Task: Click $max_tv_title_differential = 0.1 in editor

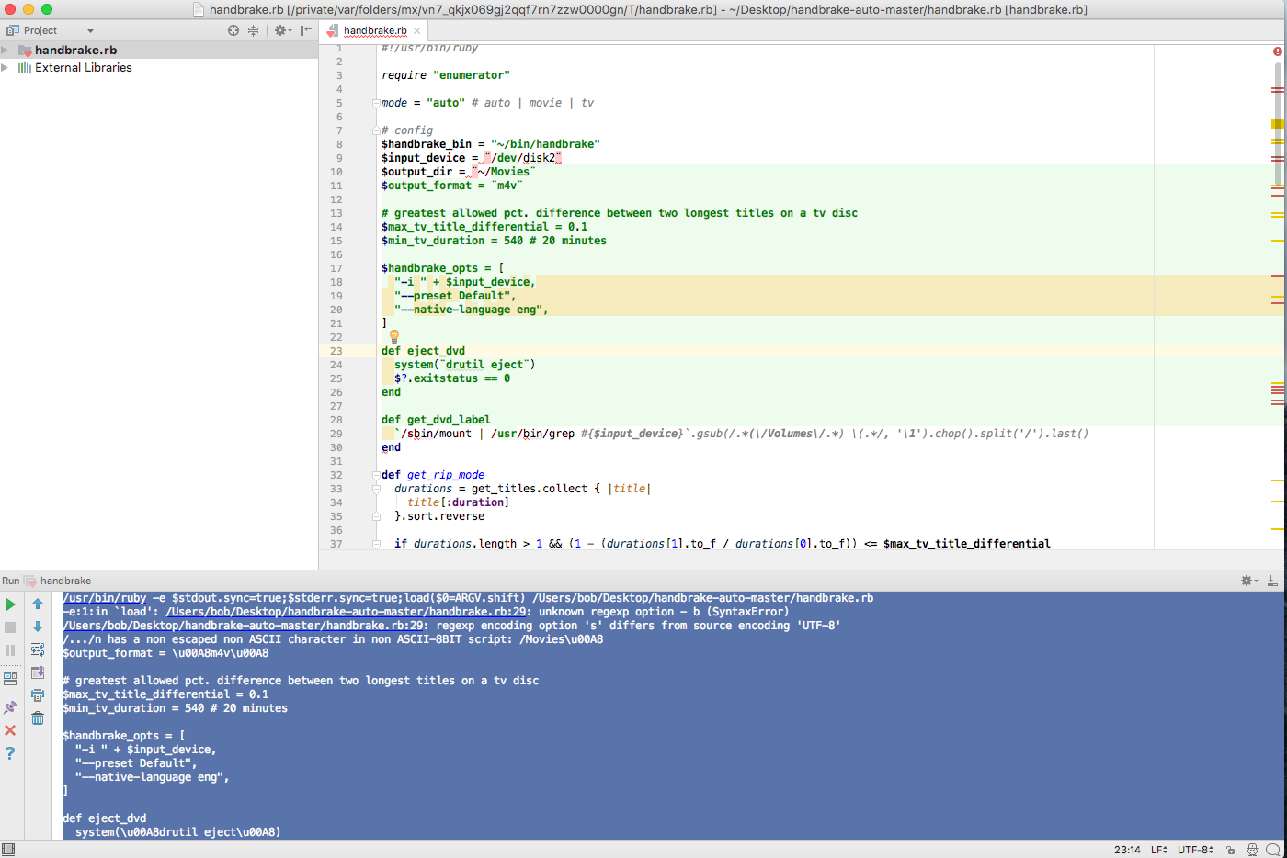Action: (484, 227)
